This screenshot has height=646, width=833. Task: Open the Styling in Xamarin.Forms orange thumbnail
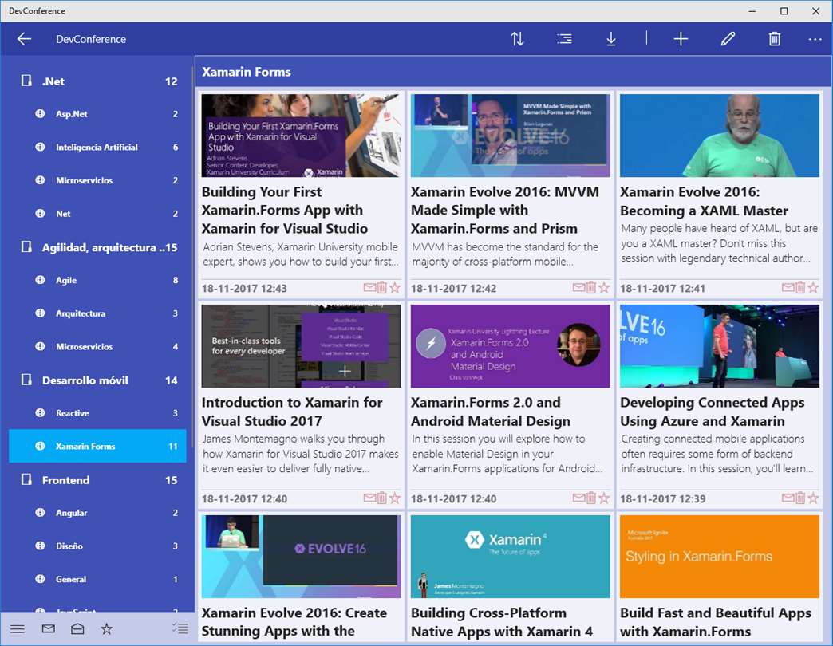click(x=720, y=557)
